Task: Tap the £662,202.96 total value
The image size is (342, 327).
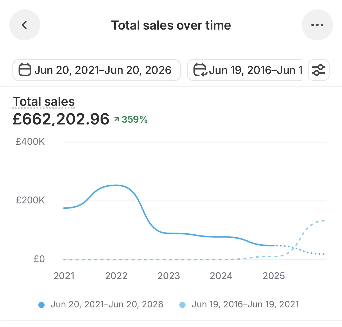Action: coord(61,119)
